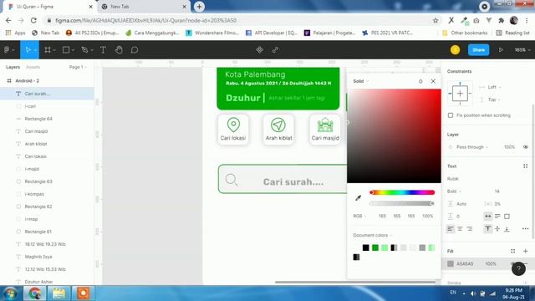The width and height of the screenshot is (535, 301).
Task: Close the color picker popup
Action: (x=433, y=81)
